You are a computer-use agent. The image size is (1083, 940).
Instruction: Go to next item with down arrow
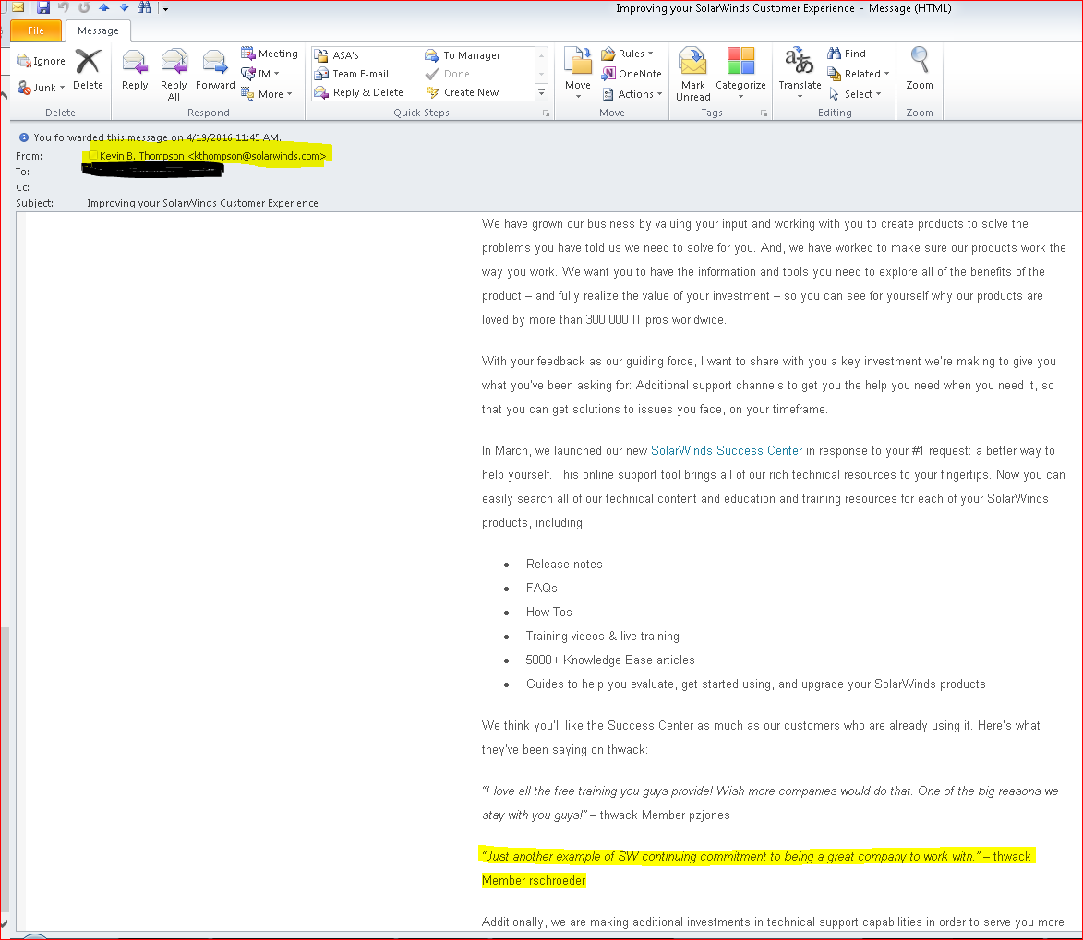125,7
